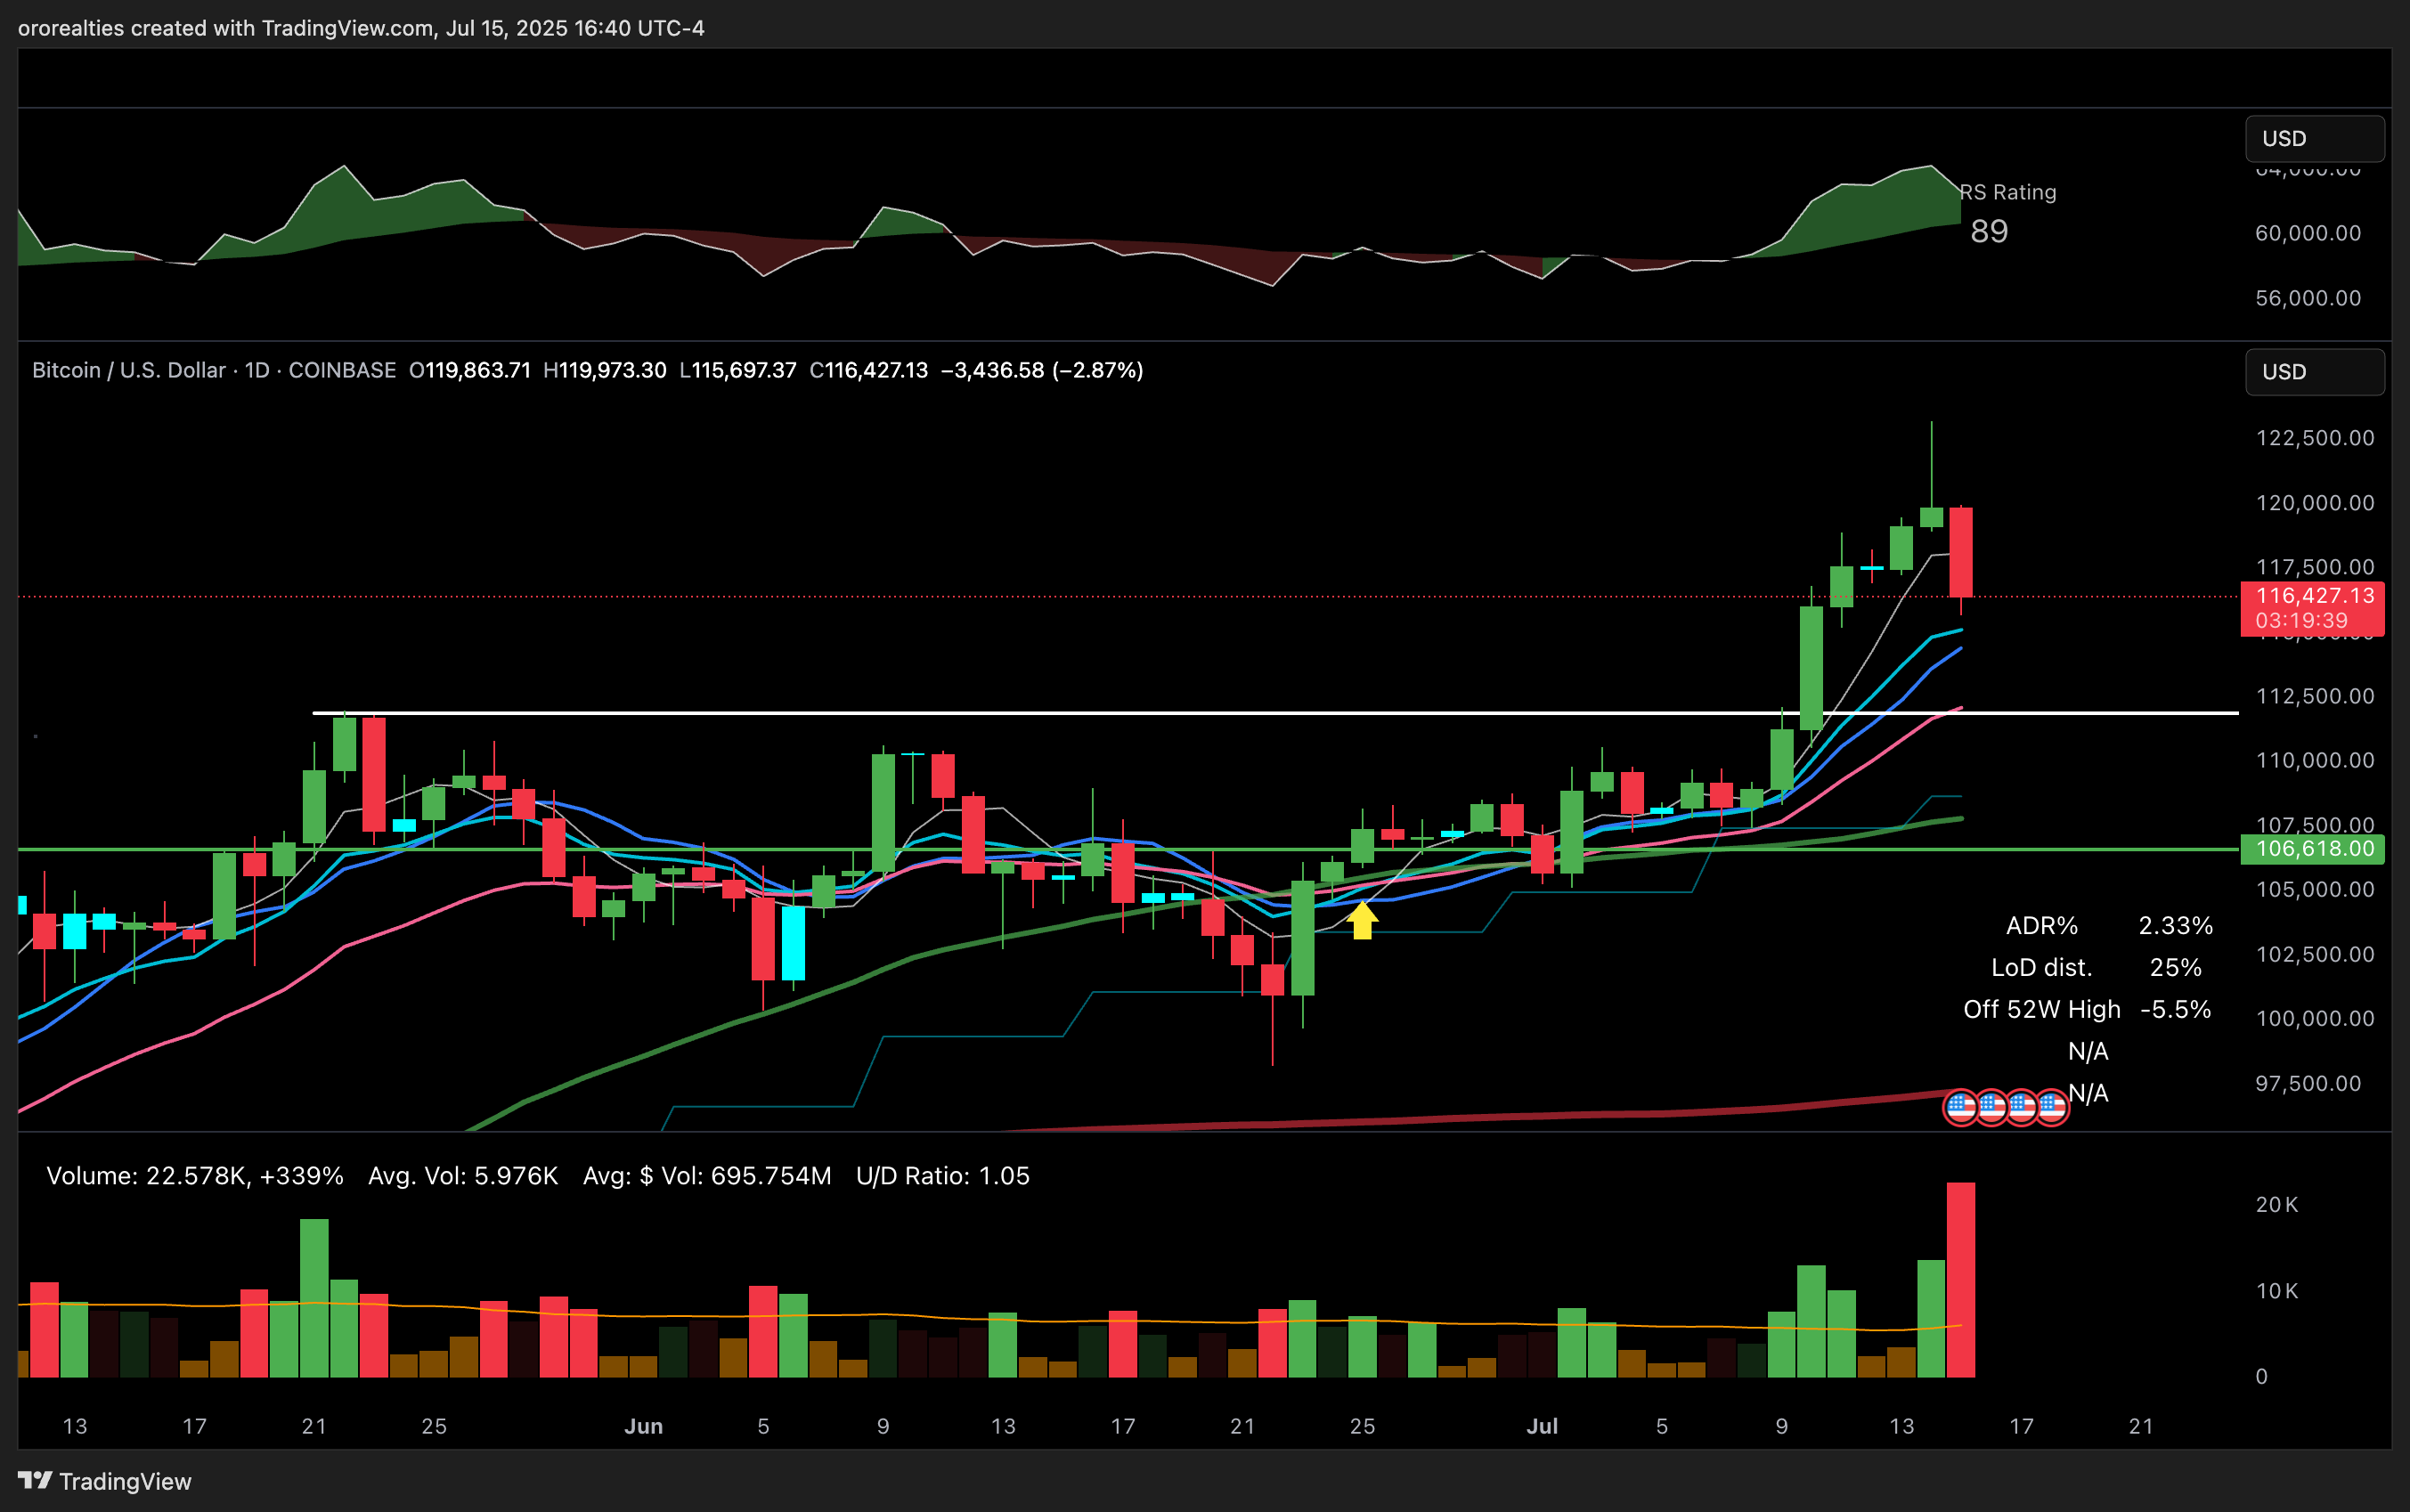Click the Off 52W High value -5.5%
This screenshot has width=2410, height=1512.
tap(2175, 1010)
